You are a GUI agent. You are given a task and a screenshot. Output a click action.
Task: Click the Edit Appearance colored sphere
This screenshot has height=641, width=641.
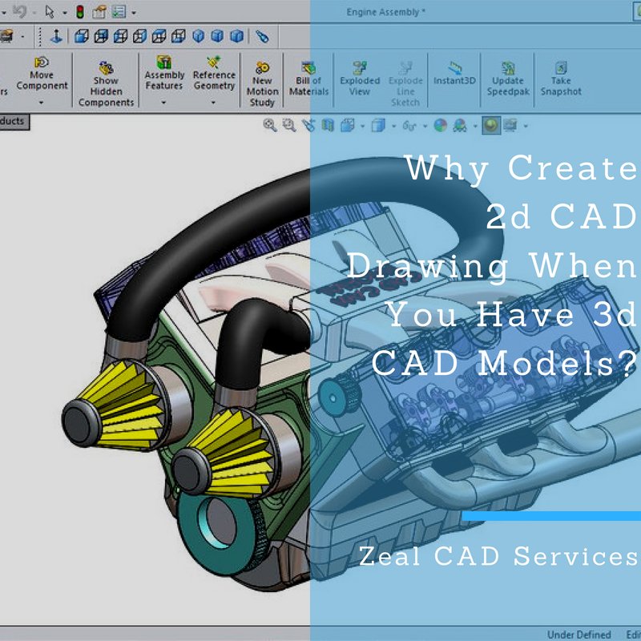click(439, 125)
